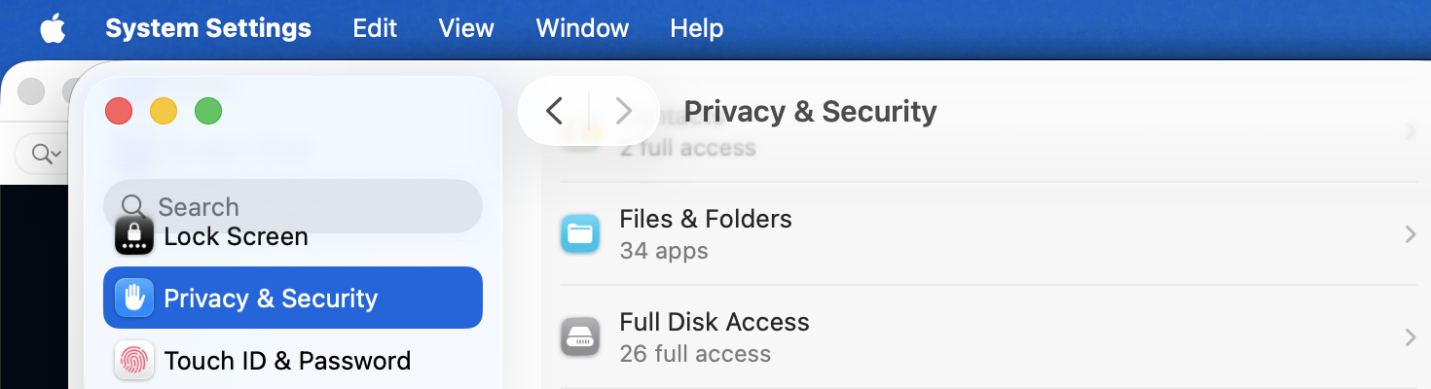
Task: Click the gray Full Disk Access drive icon
Action: [580, 337]
